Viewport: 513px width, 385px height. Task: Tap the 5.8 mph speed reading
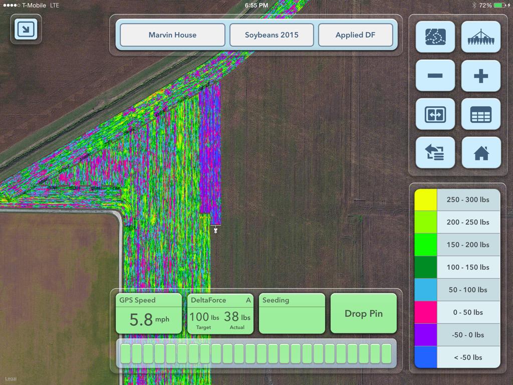pyautogui.click(x=149, y=319)
